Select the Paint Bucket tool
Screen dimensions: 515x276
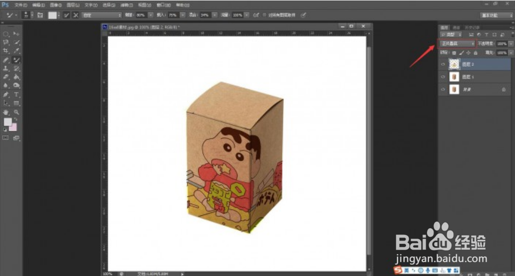point(16,77)
